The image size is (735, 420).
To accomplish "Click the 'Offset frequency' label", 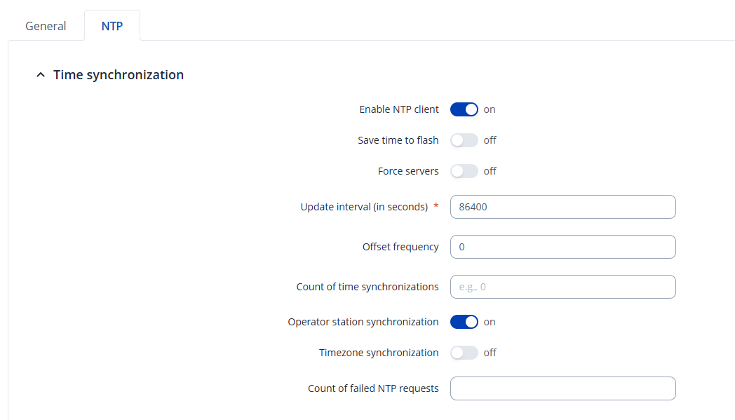I will click(x=400, y=247).
